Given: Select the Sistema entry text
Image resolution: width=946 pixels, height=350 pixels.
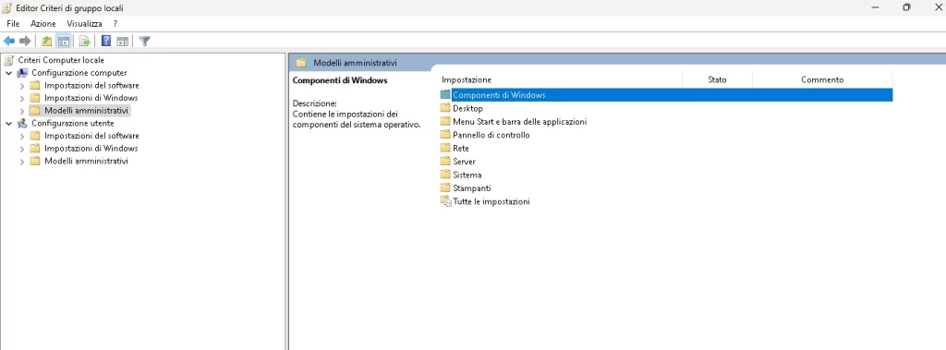Looking at the screenshot, I should 467,175.
